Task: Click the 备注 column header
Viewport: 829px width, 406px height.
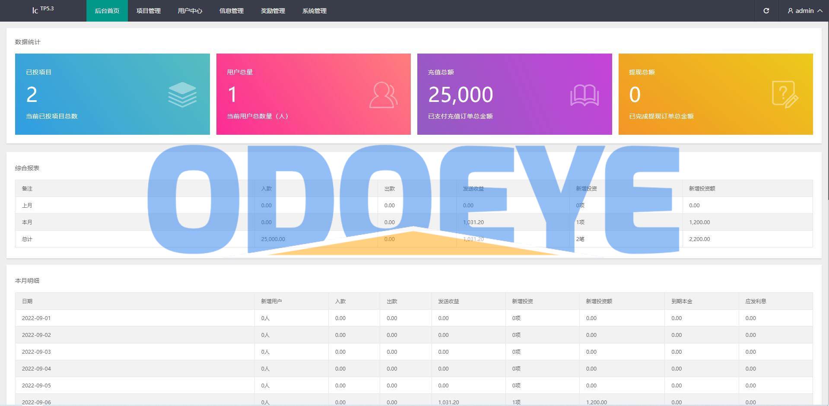Action: [27, 189]
